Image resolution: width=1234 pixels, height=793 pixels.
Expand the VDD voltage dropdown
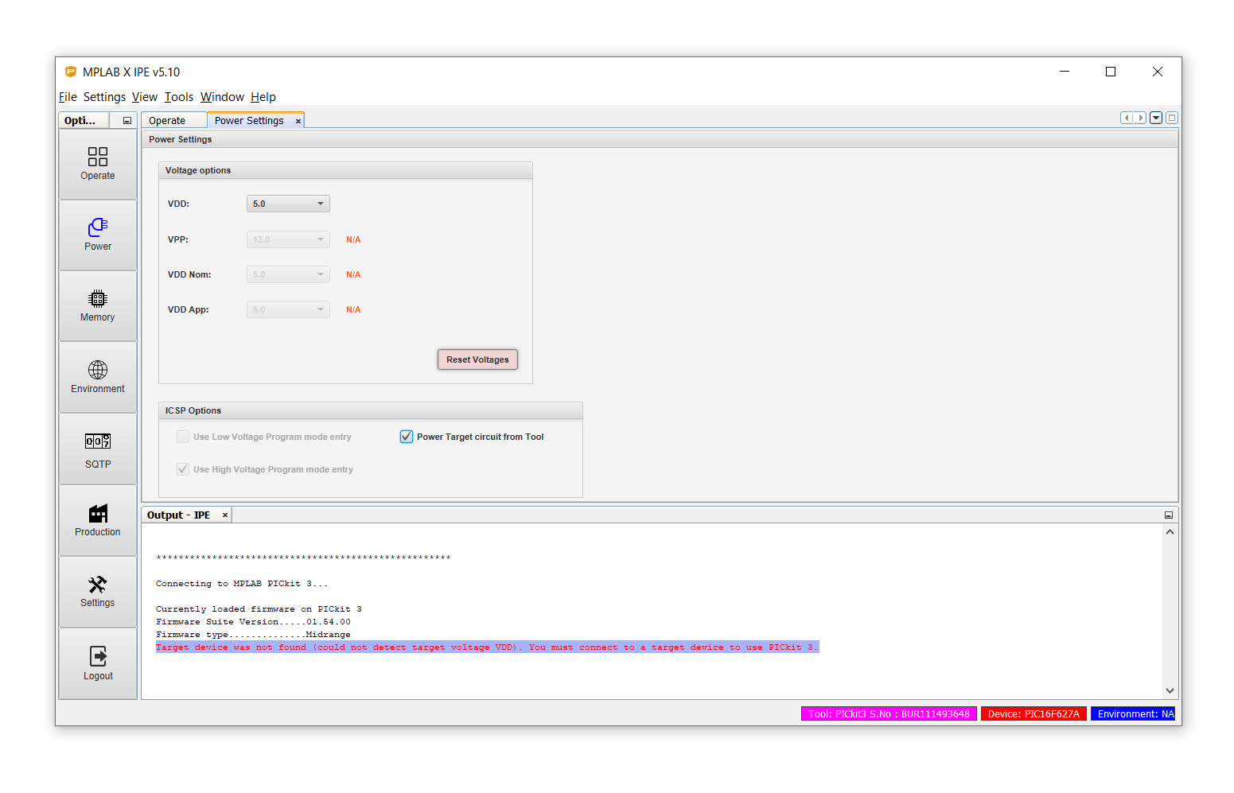(x=288, y=204)
